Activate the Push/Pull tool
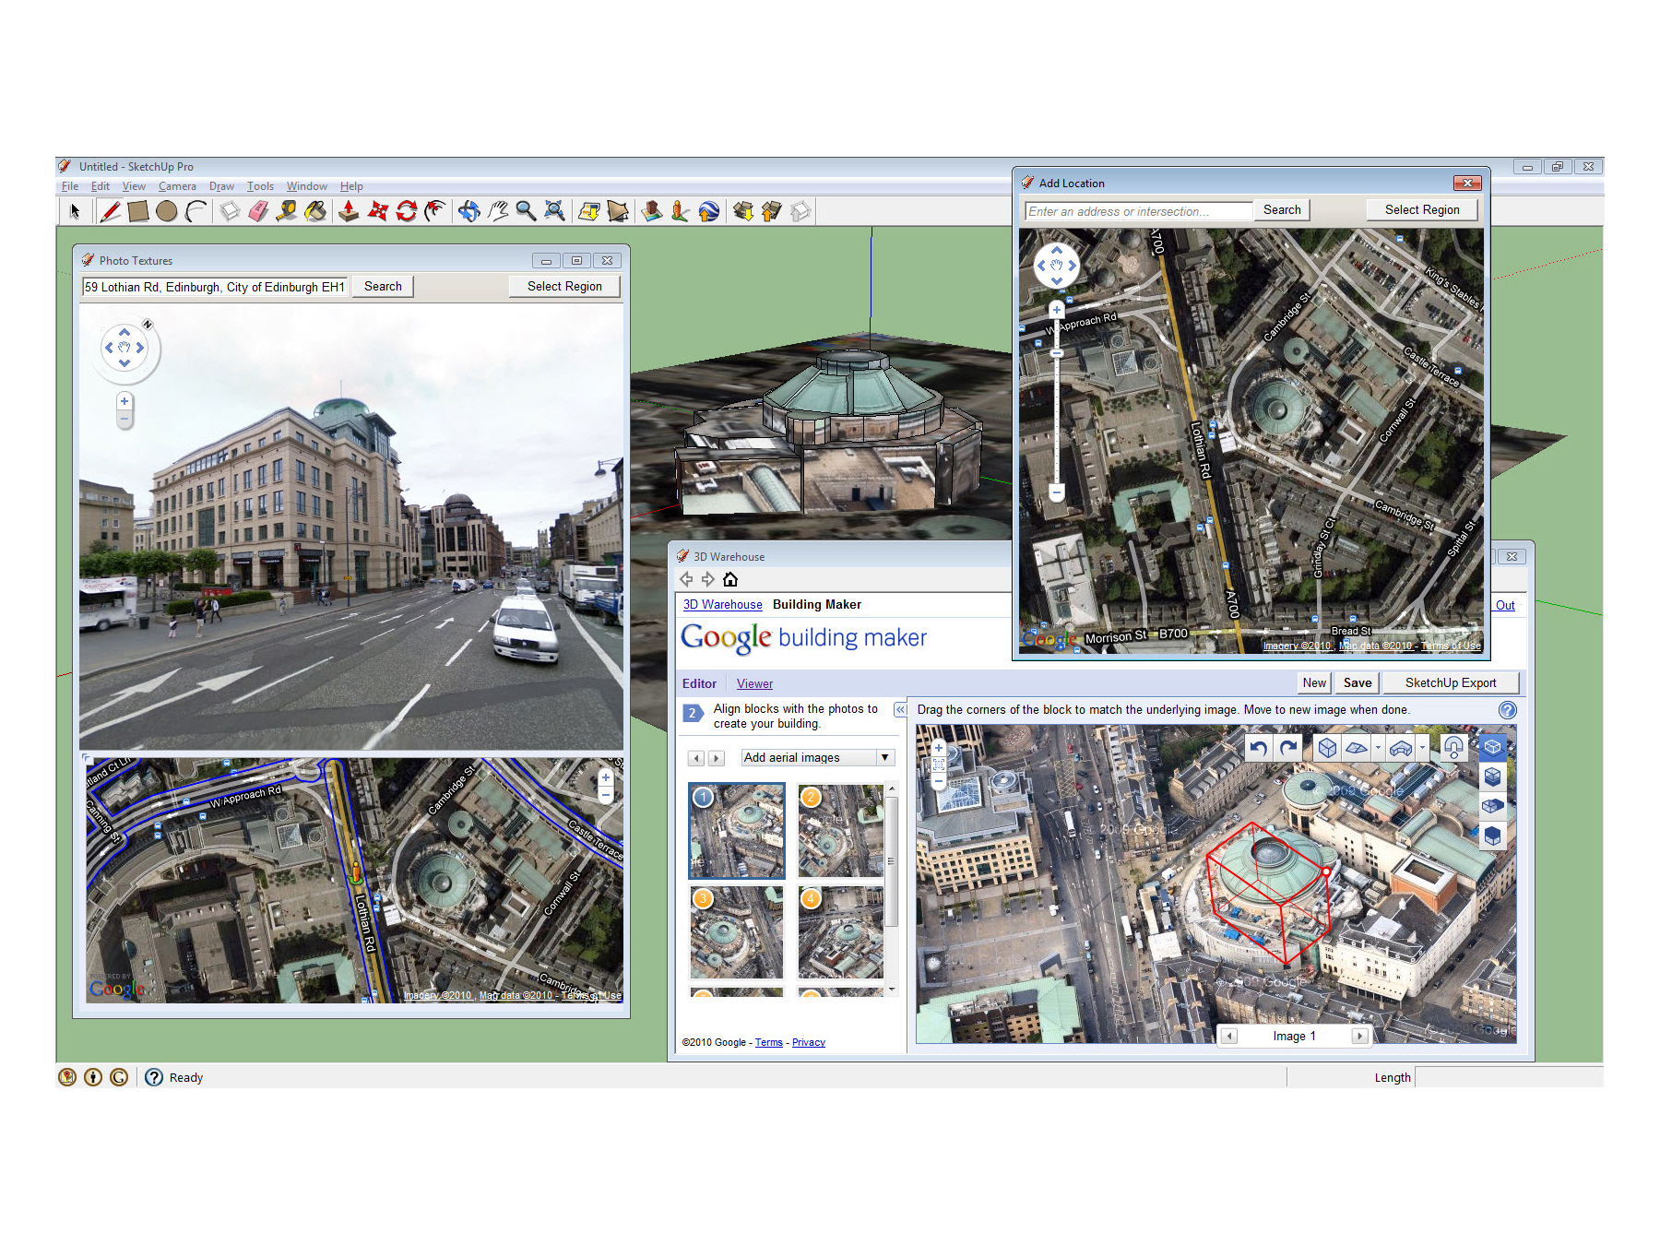Image resolution: width=1660 pixels, height=1245 pixels. pyautogui.click(x=349, y=211)
